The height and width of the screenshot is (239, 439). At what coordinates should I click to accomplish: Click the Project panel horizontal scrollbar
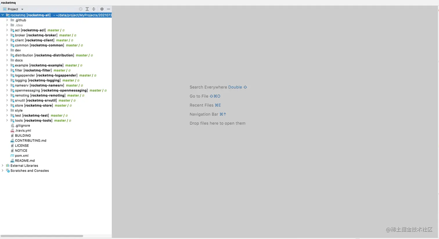click(42, 236)
